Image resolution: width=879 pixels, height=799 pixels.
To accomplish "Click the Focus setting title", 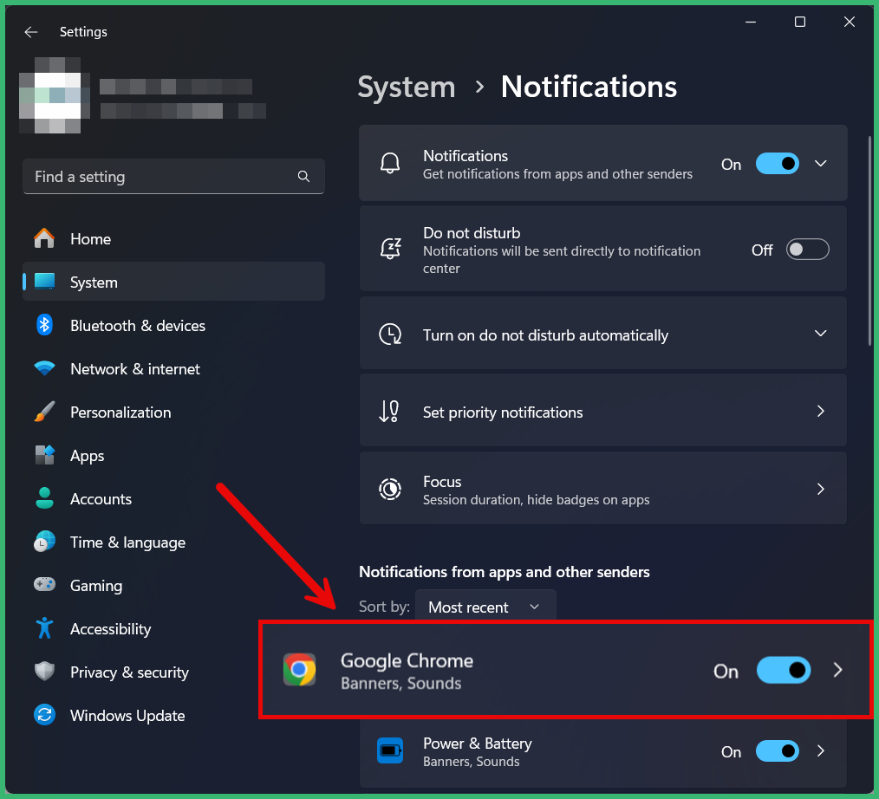I will click(x=442, y=481).
